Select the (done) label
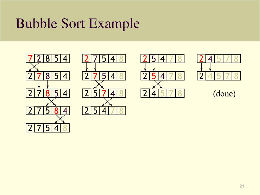The height and width of the screenshot is (195, 260). (x=224, y=94)
